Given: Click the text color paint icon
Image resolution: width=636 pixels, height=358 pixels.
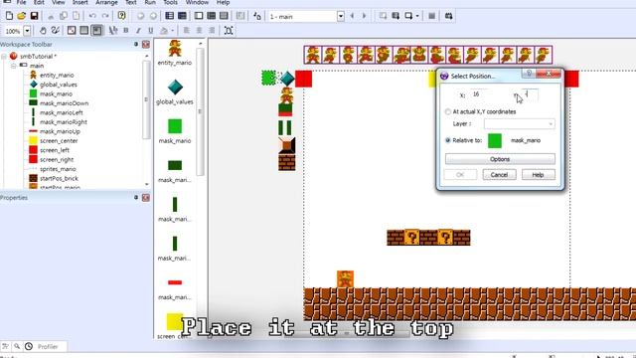Looking at the screenshot, I should [164, 31].
